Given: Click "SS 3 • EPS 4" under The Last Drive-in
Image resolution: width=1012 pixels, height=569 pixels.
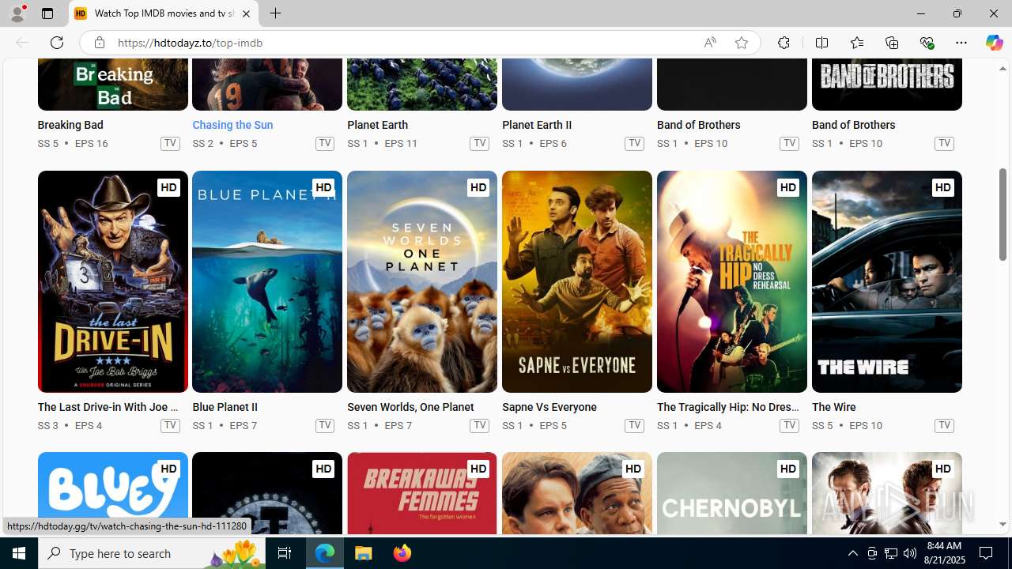Looking at the screenshot, I should 70,425.
